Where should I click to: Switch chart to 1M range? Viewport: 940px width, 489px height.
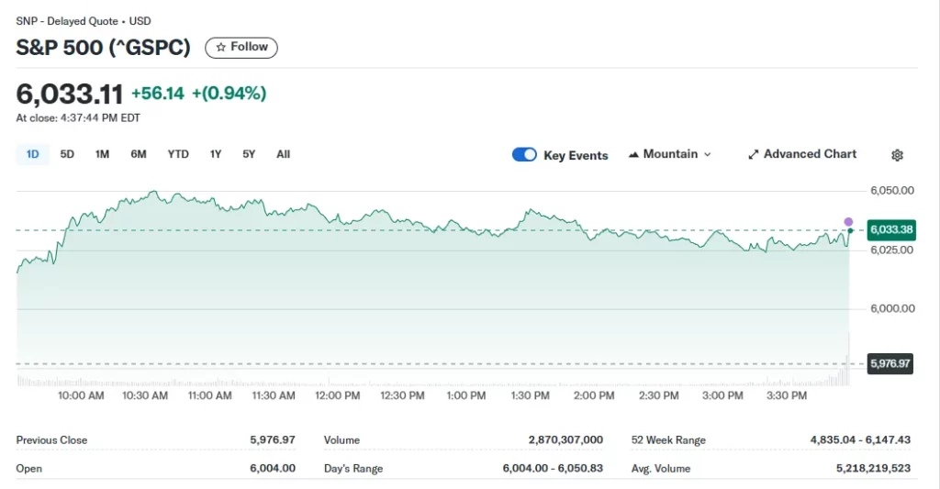(x=102, y=155)
